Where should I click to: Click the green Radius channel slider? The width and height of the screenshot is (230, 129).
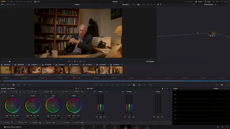(x=101, y=104)
